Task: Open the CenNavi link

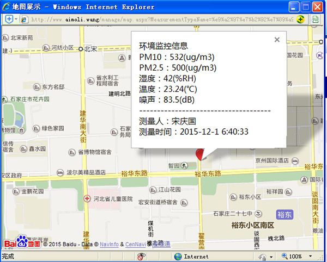Action: pyautogui.click(x=136, y=245)
